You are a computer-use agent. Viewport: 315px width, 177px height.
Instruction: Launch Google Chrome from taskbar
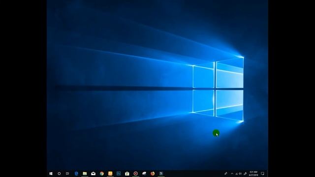[102, 174]
